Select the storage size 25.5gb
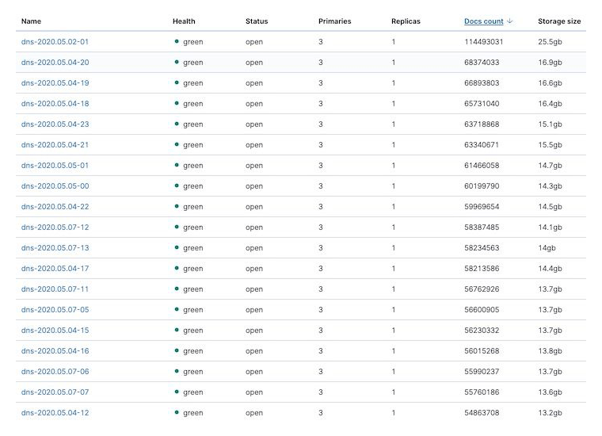602x436 pixels. point(550,41)
